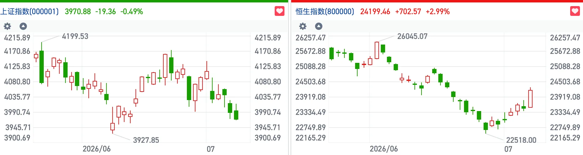
Task: Open 上证指数(000001) title link
Action: click(x=29, y=12)
